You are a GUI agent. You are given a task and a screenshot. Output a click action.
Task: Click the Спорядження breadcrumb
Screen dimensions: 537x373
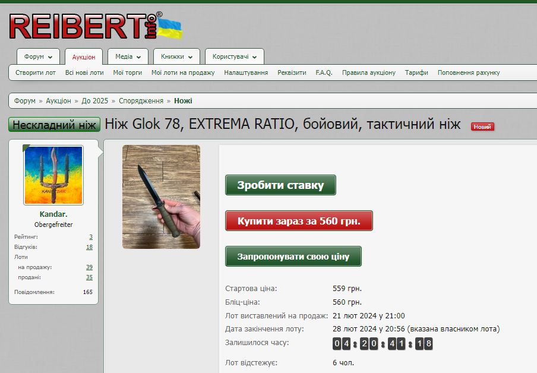141,101
